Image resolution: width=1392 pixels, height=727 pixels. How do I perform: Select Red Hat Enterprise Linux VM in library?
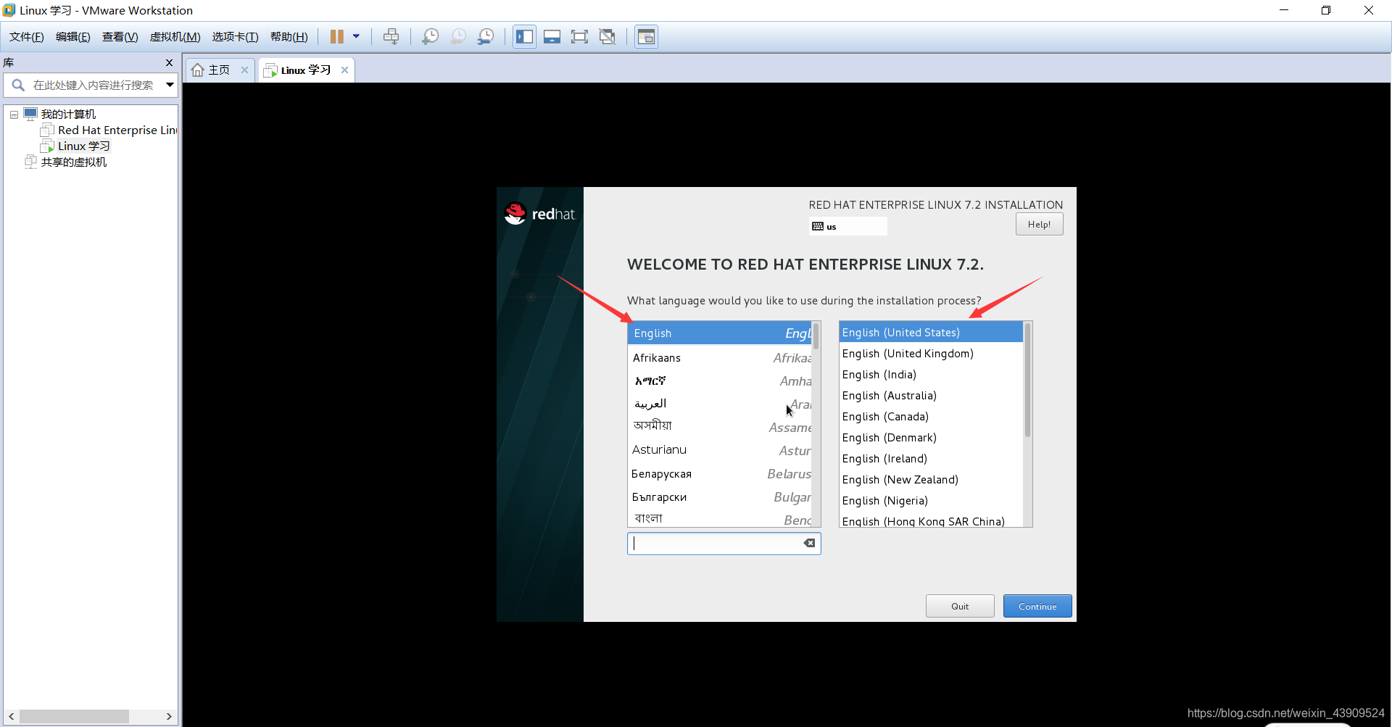coord(109,130)
